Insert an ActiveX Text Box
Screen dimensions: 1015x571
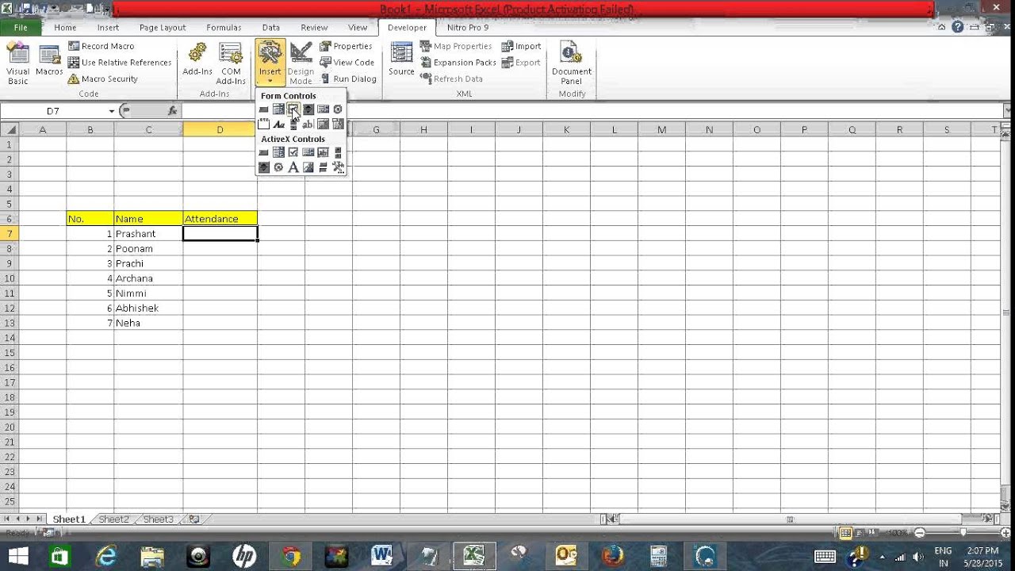[x=323, y=152]
